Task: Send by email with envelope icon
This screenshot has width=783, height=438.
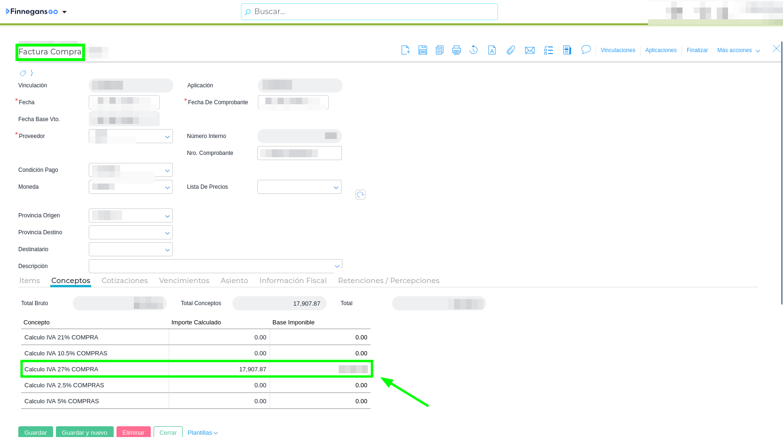Action: click(530, 50)
